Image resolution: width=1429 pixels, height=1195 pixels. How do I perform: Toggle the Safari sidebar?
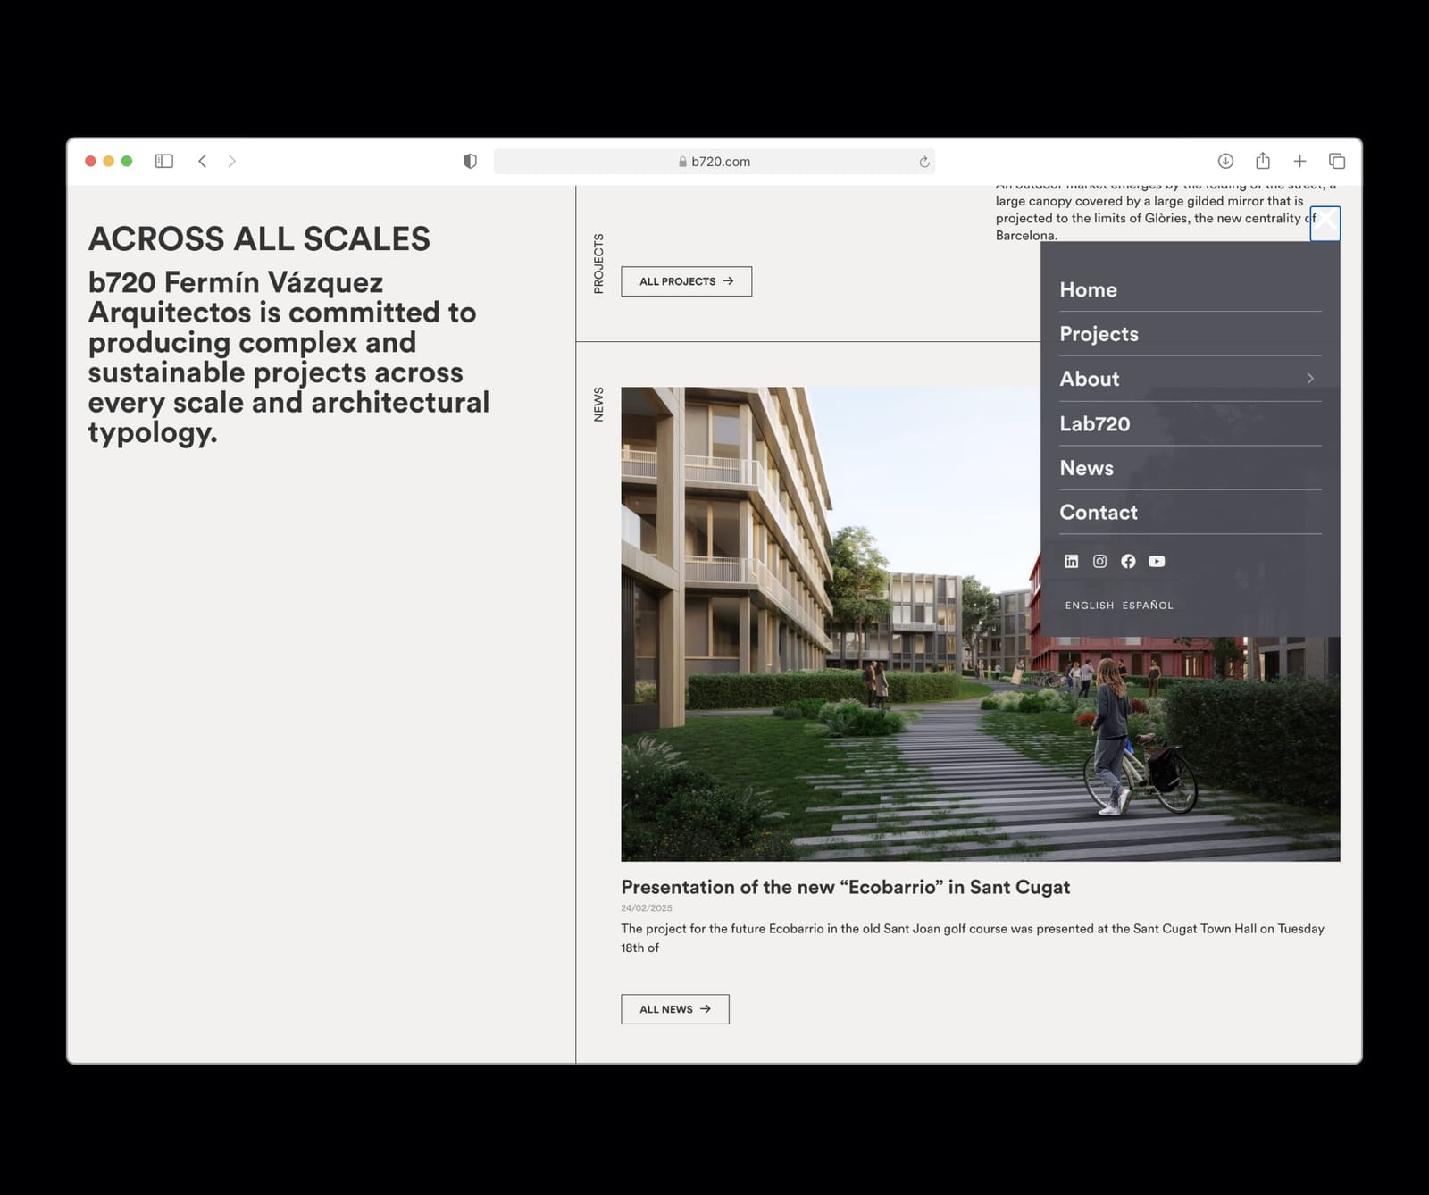[x=164, y=161]
